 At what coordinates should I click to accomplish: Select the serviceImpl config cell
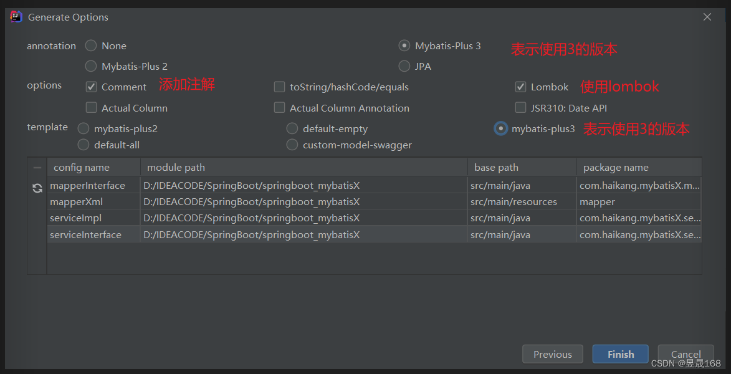pyautogui.click(x=93, y=218)
